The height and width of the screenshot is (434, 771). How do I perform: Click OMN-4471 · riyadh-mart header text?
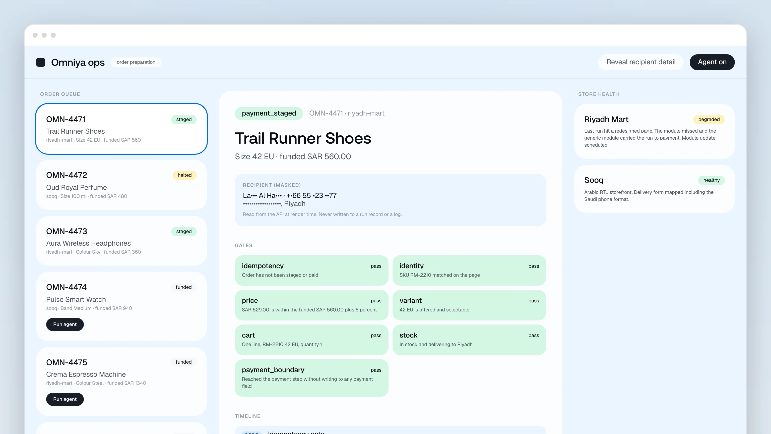coord(347,113)
